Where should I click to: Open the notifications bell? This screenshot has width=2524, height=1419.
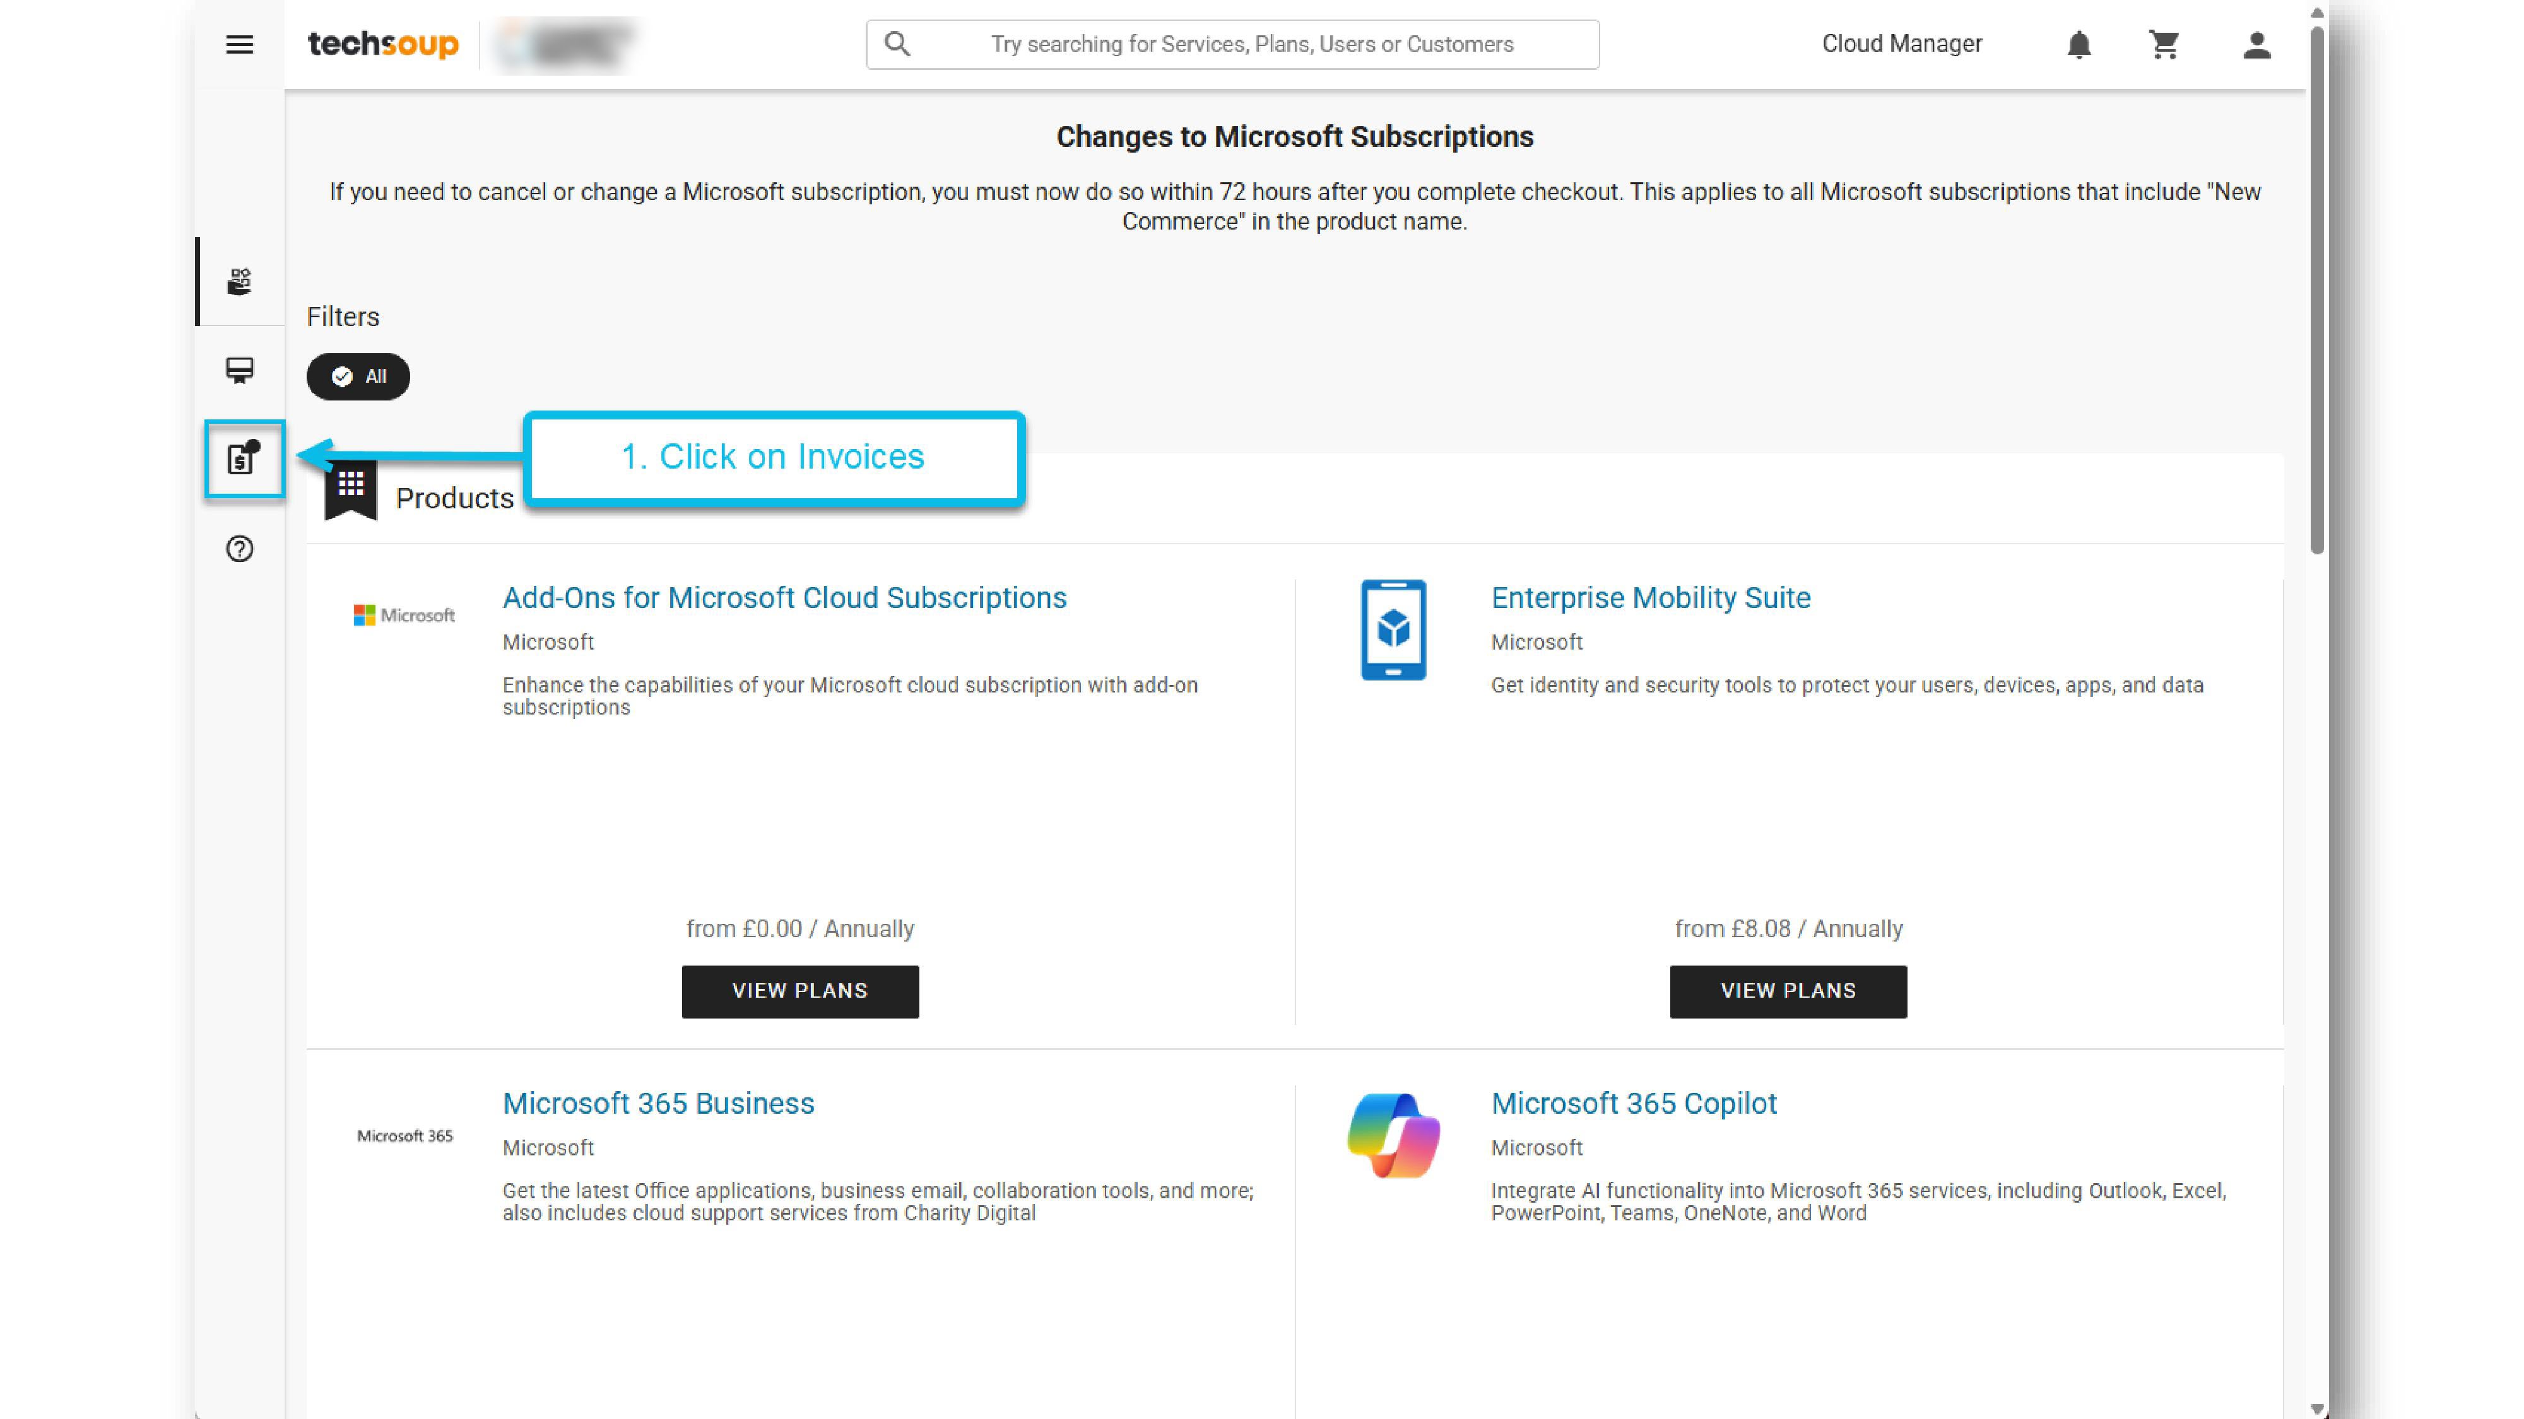coord(2078,44)
